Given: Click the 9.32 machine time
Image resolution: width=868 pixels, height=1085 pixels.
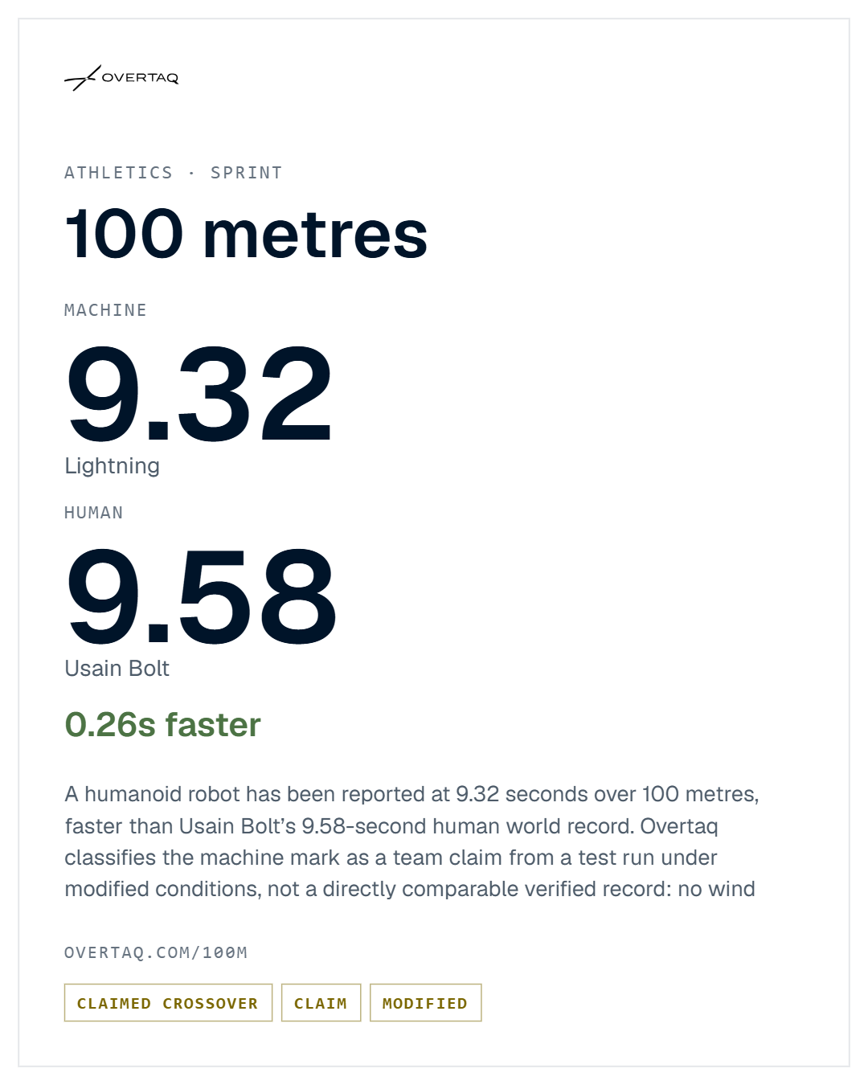Looking at the screenshot, I should point(199,394).
